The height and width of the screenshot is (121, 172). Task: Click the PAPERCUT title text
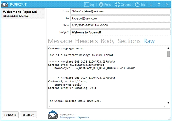(x=18, y=5)
